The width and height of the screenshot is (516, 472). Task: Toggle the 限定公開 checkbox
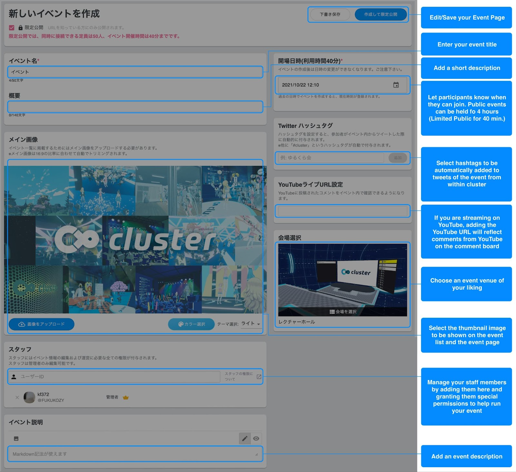[x=12, y=28]
